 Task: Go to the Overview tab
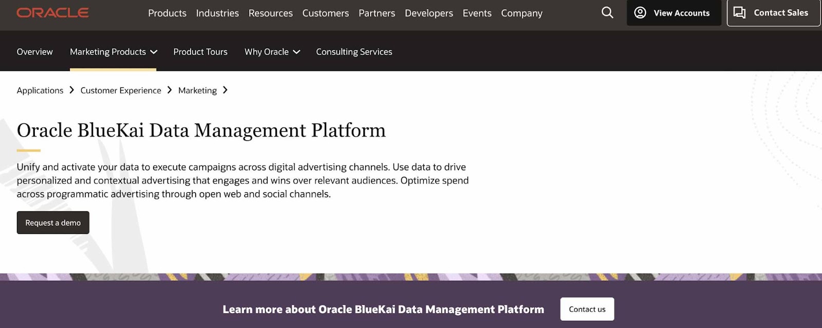coord(34,51)
